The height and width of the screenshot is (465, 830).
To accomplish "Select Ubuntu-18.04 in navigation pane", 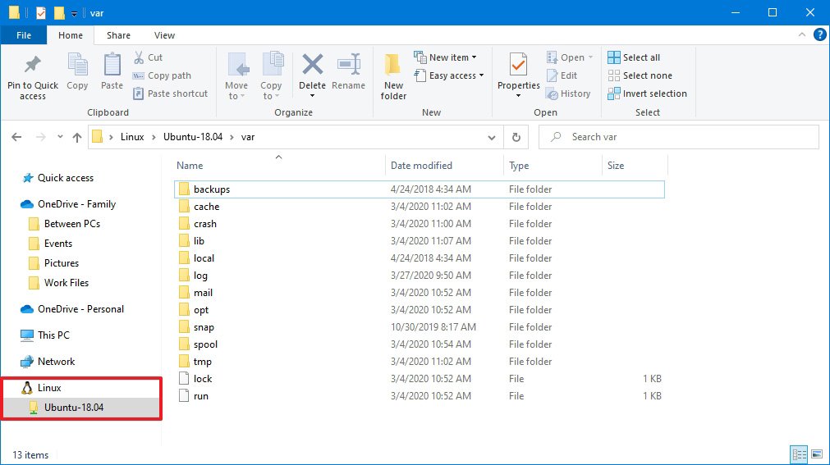I will tap(74, 407).
